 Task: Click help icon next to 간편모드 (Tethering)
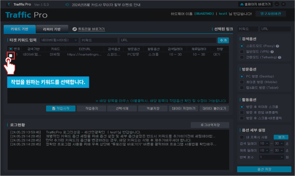(x=279, y=57)
